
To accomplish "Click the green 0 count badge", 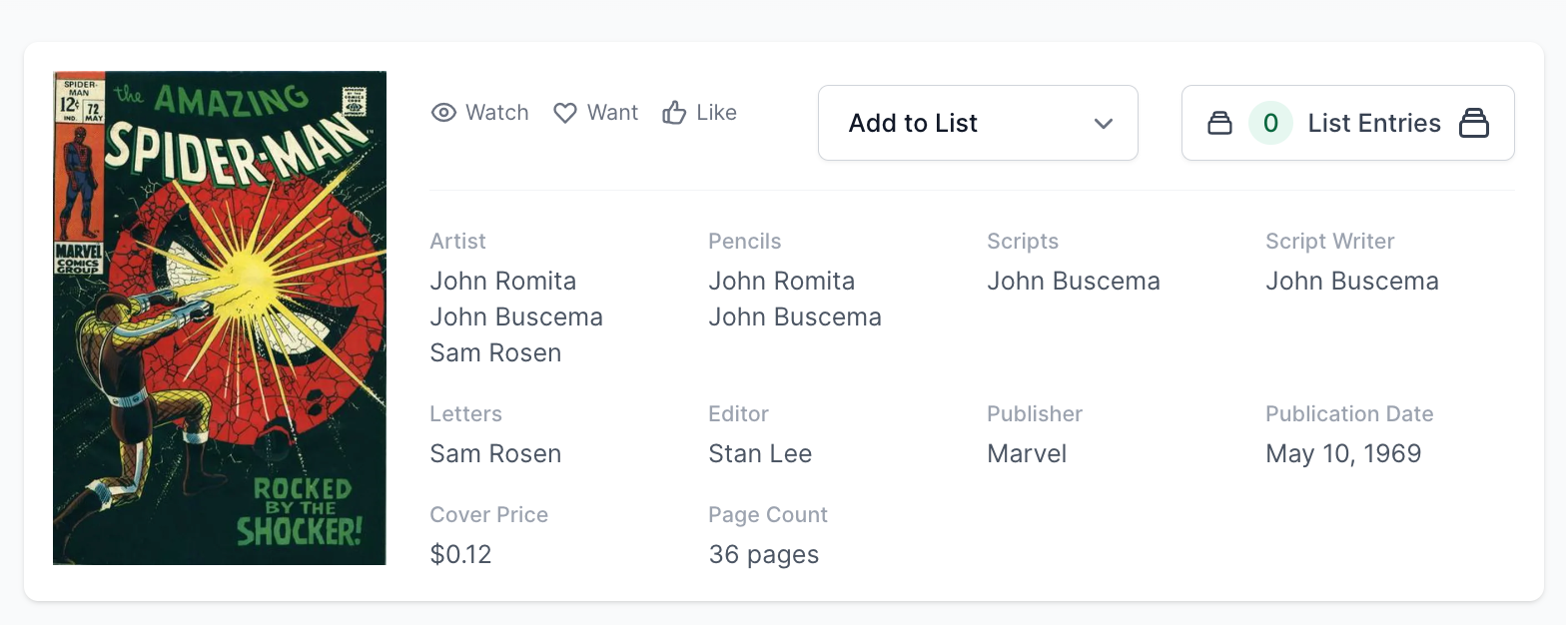I will 1270,123.
